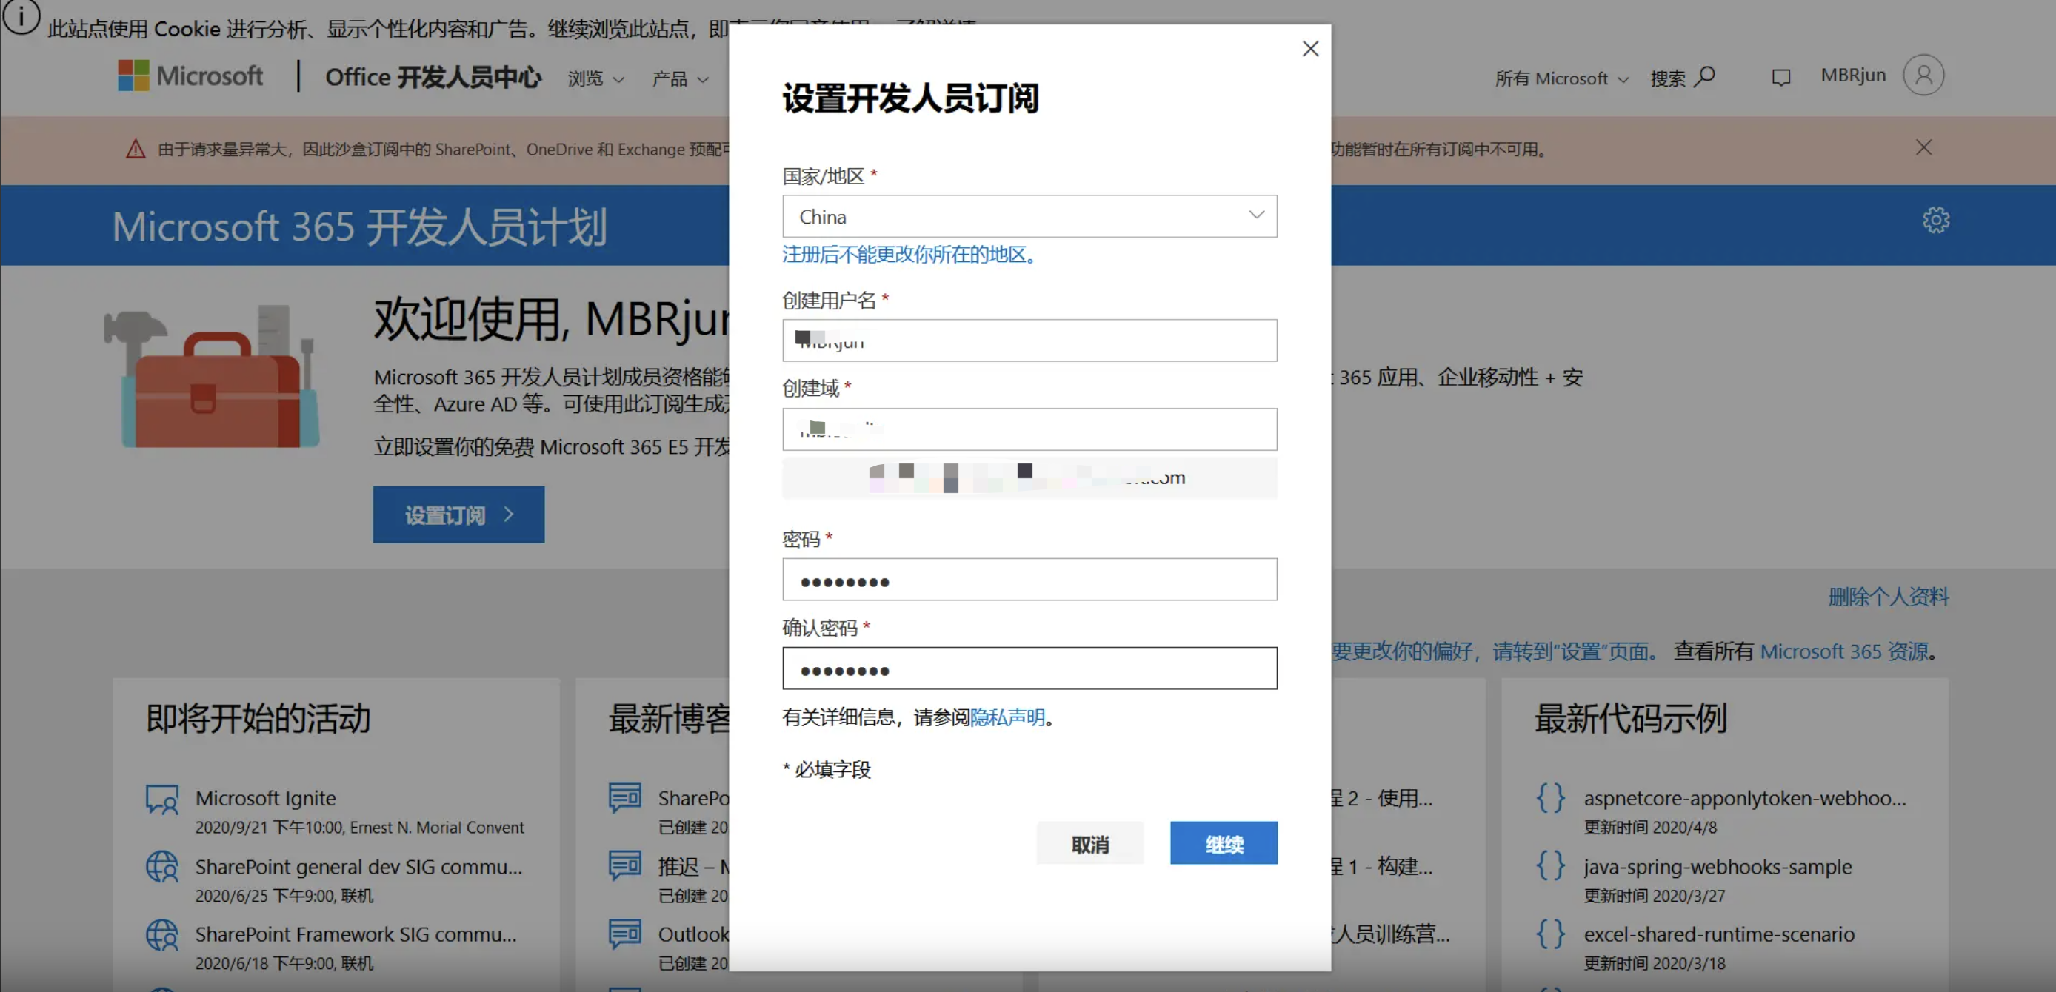
Task: Click text 注册后不能更改你所在的地区
Action: pyautogui.click(x=909, y=255)
